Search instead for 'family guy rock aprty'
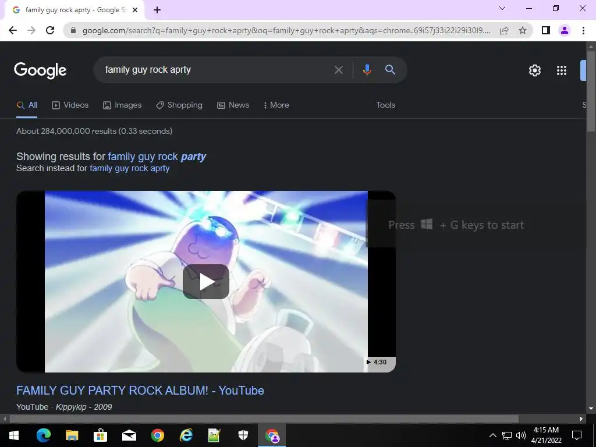 (130, 168)
